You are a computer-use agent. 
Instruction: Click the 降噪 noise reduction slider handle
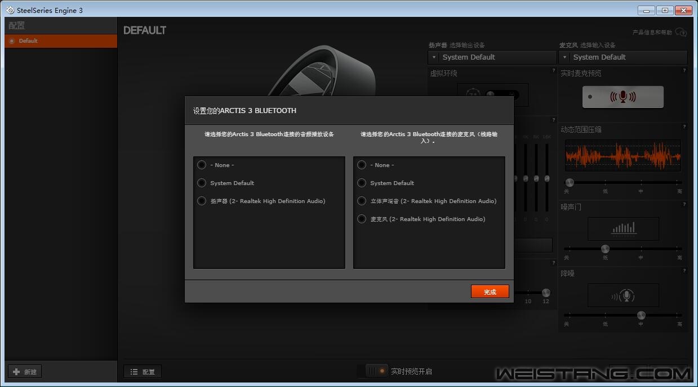[x=641, y=315]
